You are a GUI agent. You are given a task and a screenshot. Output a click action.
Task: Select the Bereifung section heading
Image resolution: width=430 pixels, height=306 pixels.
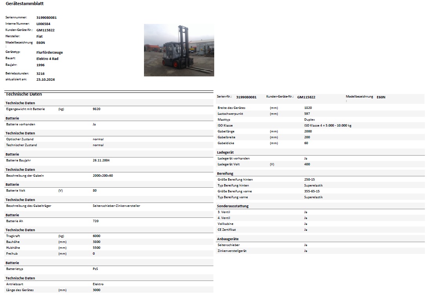pos(225,174)
